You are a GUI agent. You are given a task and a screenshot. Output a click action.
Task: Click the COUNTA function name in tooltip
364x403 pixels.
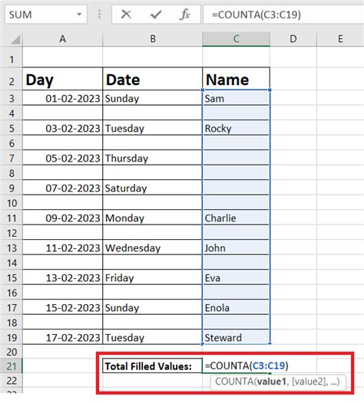[x=234, y=382]
